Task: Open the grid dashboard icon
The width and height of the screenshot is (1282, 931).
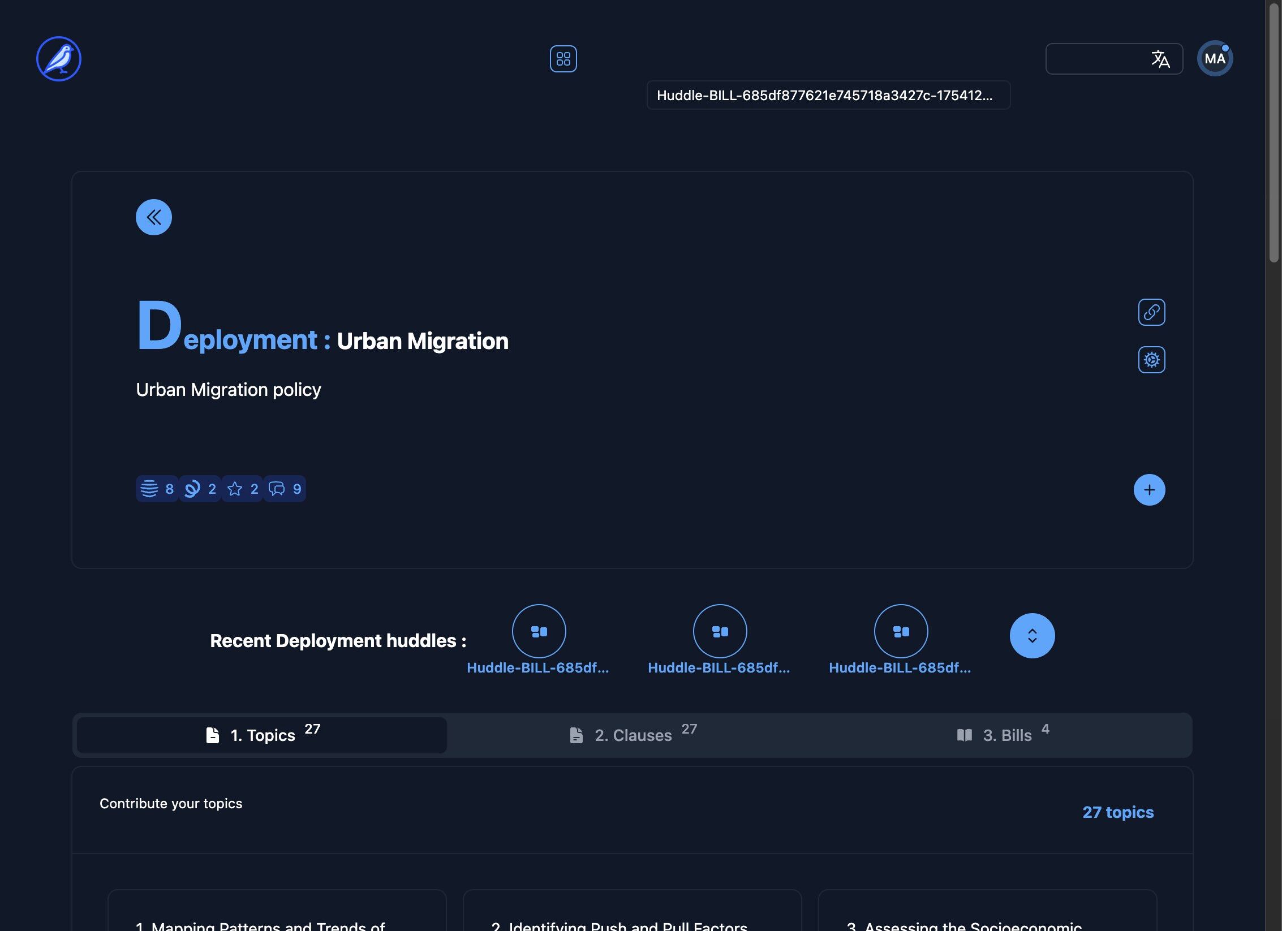Action: click(563, 59)
